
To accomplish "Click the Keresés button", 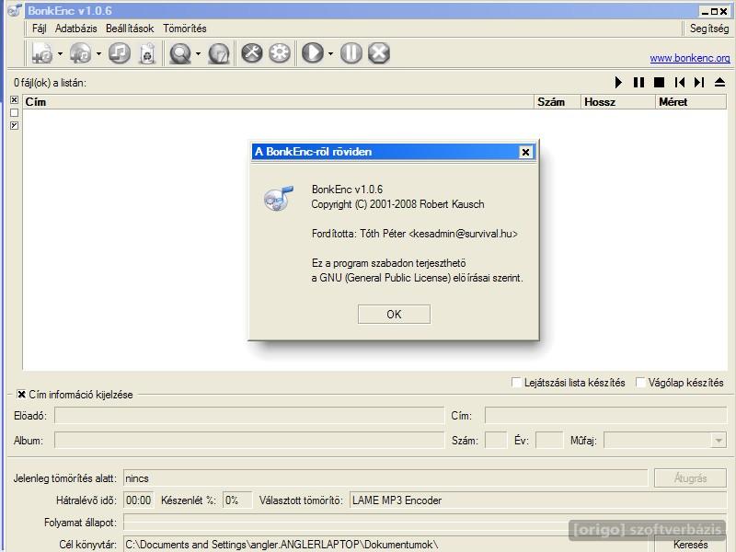I will (690, 545).
